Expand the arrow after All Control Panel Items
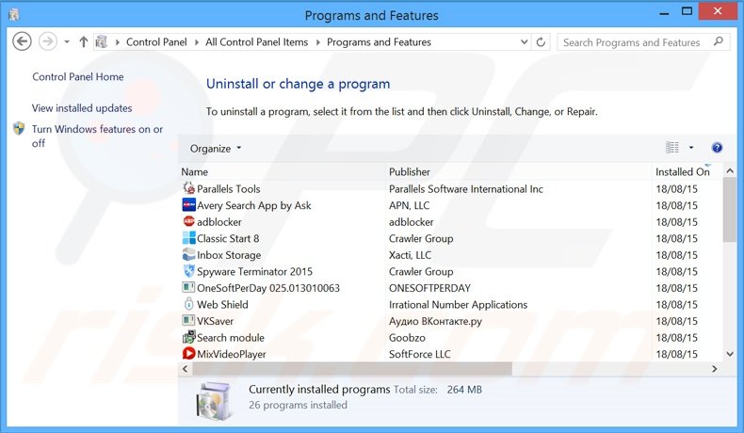The height and width of the screenshot is (433, 744). (317, 42)
